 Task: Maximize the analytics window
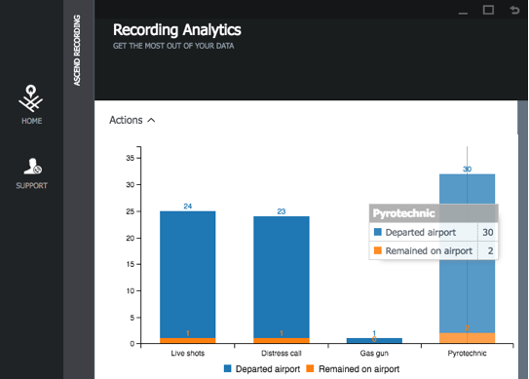point(488,10)
